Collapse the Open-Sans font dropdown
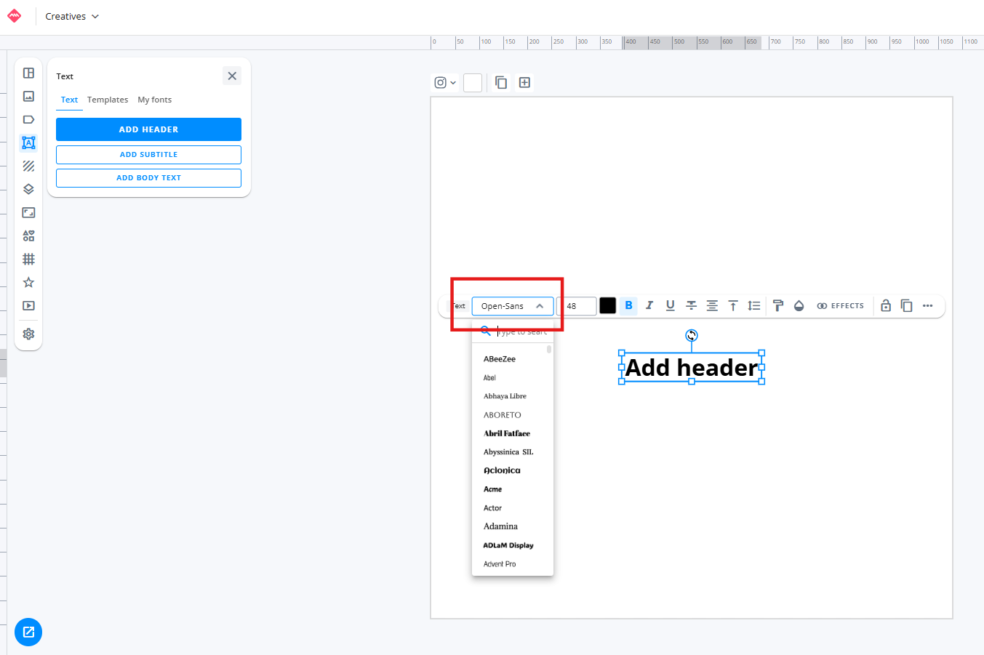This screenshot has height=655, width=984. tap(539, 306)
